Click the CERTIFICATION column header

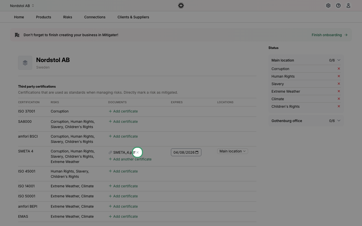coord(29,102)
